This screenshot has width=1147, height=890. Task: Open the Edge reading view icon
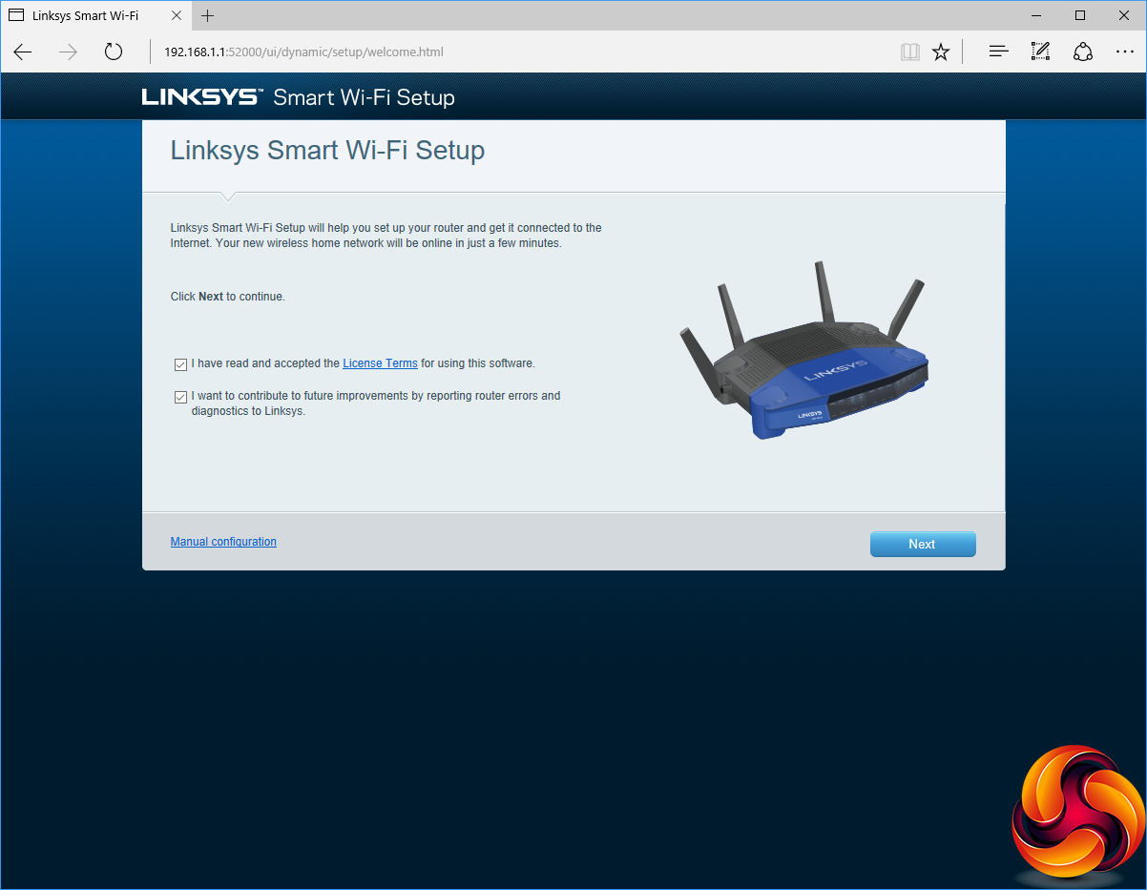coord(910,52)
